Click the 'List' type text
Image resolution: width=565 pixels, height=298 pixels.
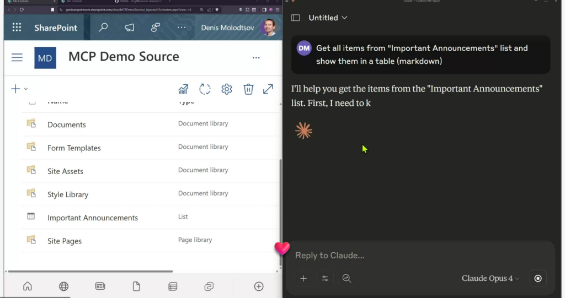pyautogui.click(x=183, y=216)
